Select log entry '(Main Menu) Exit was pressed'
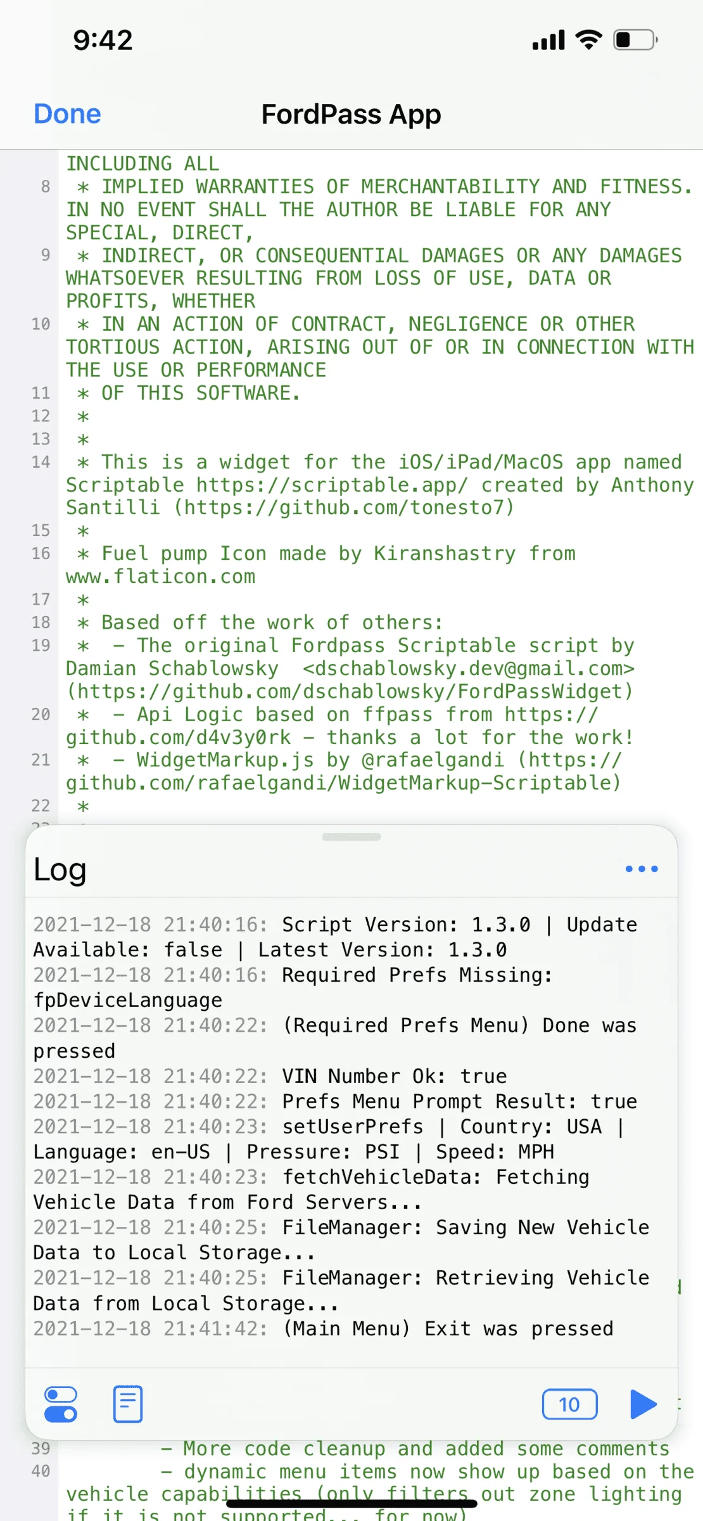The image size is (703, 1521). (x=448, y=1328)
